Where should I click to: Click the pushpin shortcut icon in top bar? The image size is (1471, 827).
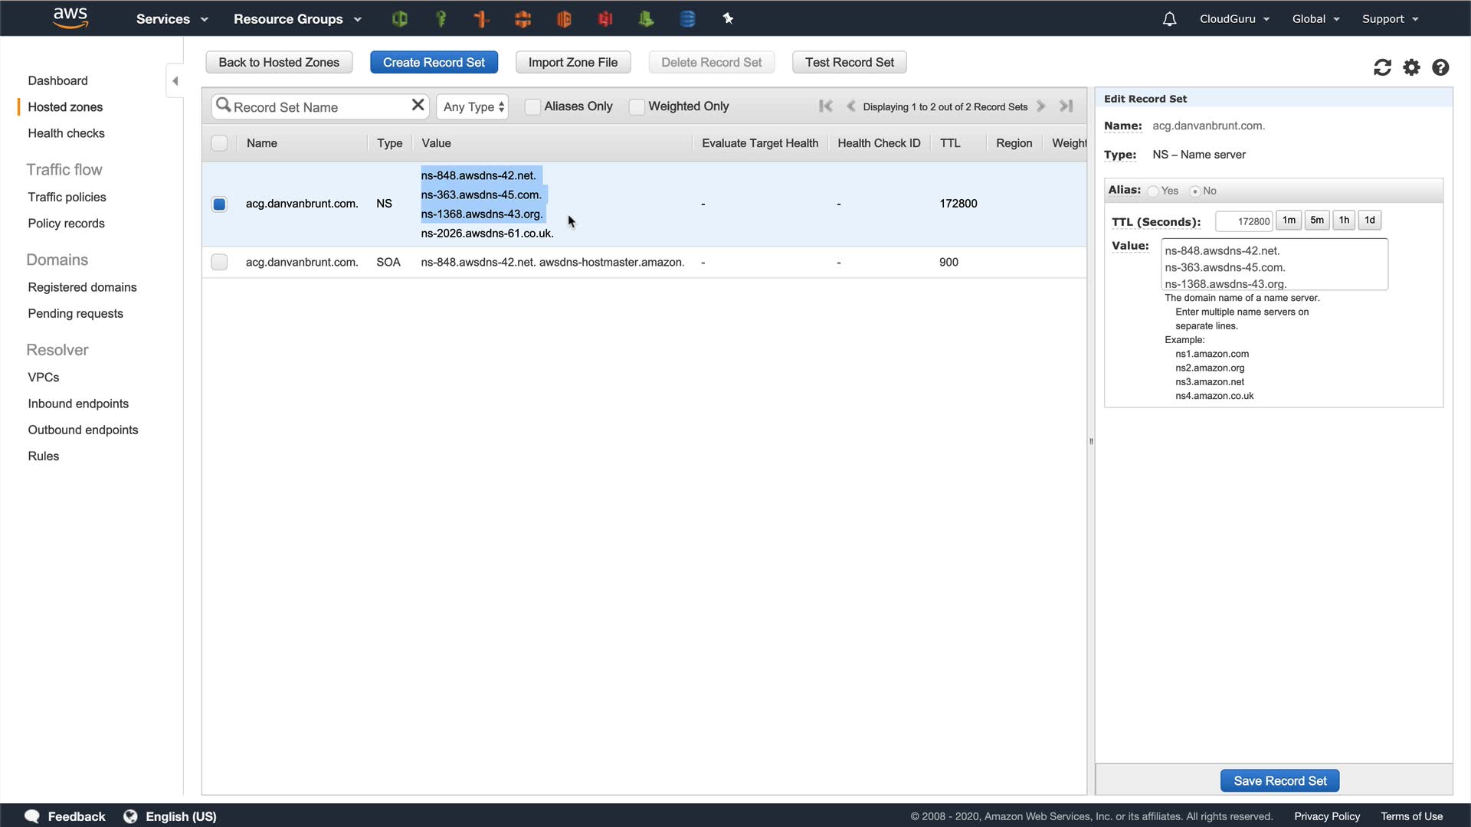click(728, 18)
